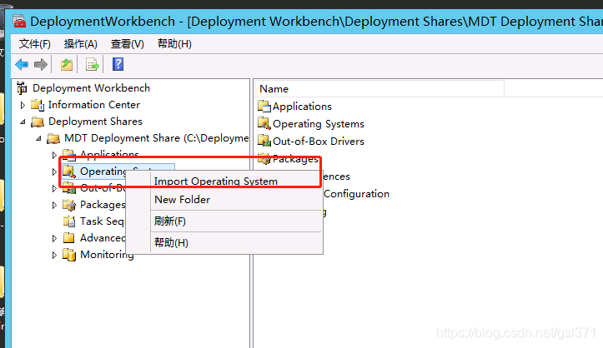The height and width of the screenshot is (348, 603).
Task: Open the 操作(A) menu
Action: pyautogui.click(x=81, y=44)
